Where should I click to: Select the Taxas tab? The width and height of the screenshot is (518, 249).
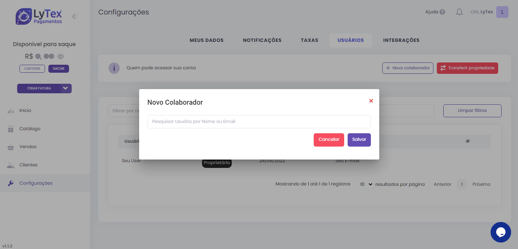[309, 40]
